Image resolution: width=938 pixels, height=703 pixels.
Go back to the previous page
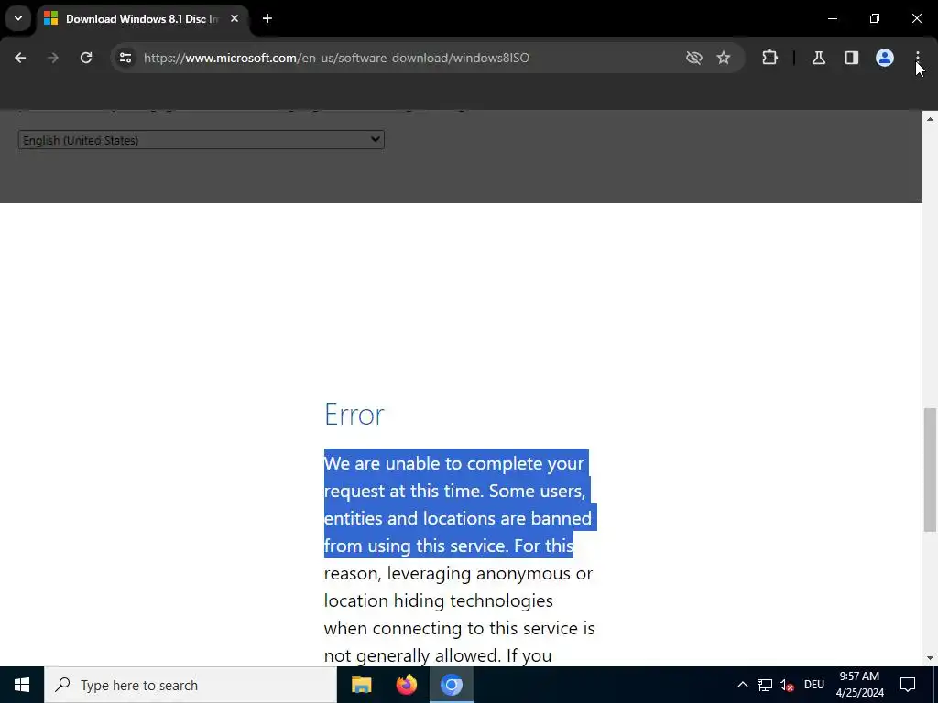20,58
